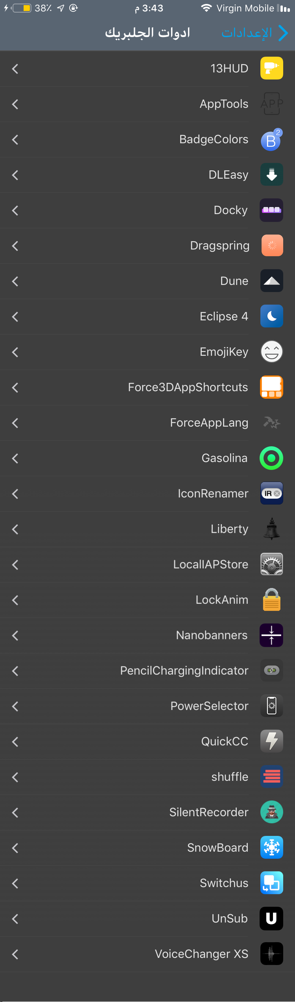
Task: Open the PencilChargingIndicator menu entry
Action: pos(147,671)
